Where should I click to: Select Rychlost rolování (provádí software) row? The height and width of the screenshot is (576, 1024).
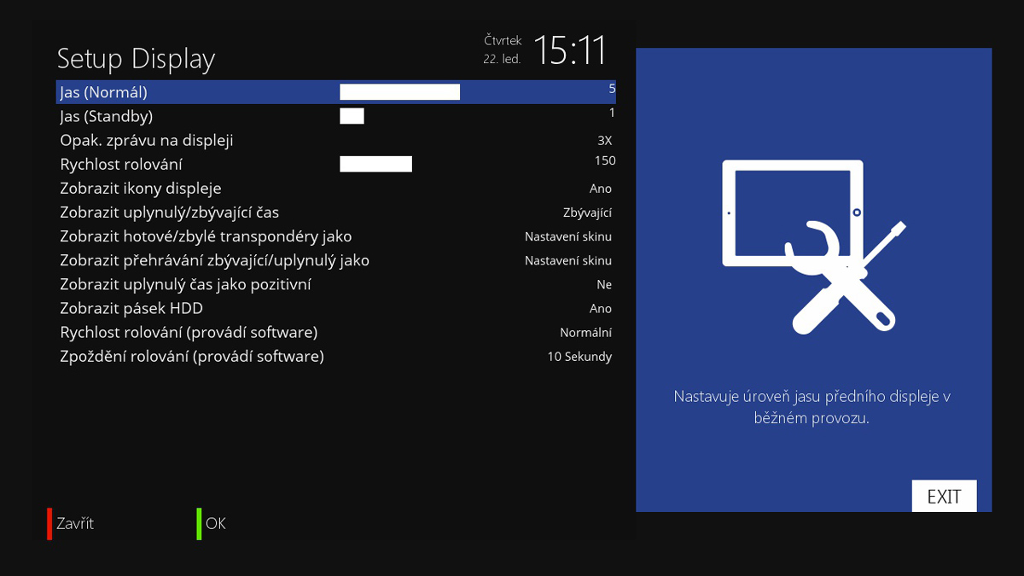[x=336, y=331]
